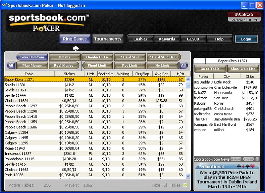The width and height of the screenshot is (265, 193).
Task: Sort by the Table column header
Action: coord(29,74)
